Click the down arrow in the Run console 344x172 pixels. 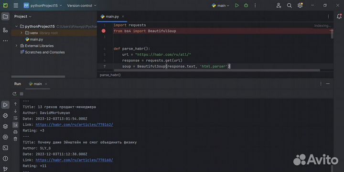click(x=15, y=111)
